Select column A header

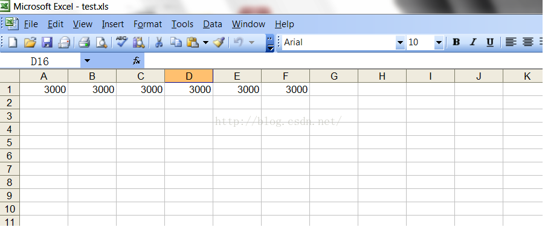tap(44, 76)
